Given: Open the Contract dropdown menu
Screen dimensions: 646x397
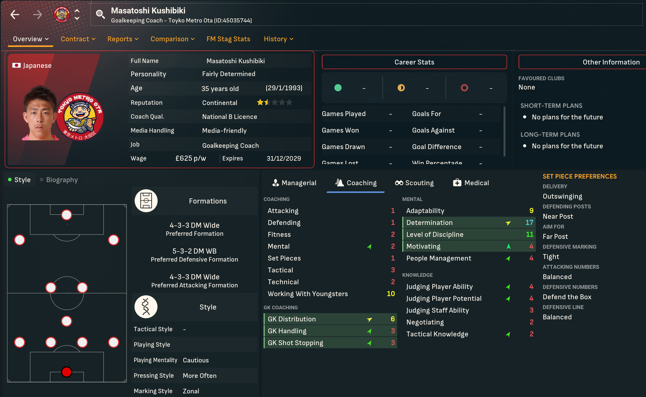Looking at the screenshot, I should (x=78, y=39).
